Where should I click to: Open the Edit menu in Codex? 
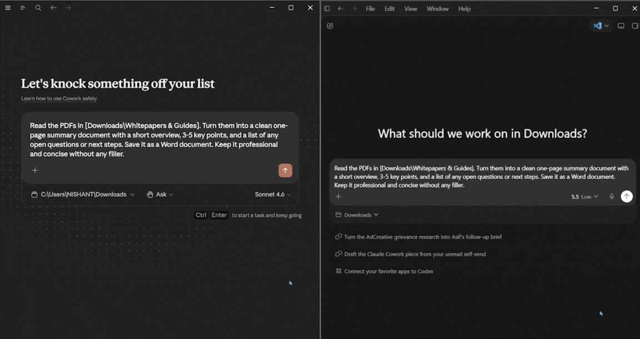[389, 8]
